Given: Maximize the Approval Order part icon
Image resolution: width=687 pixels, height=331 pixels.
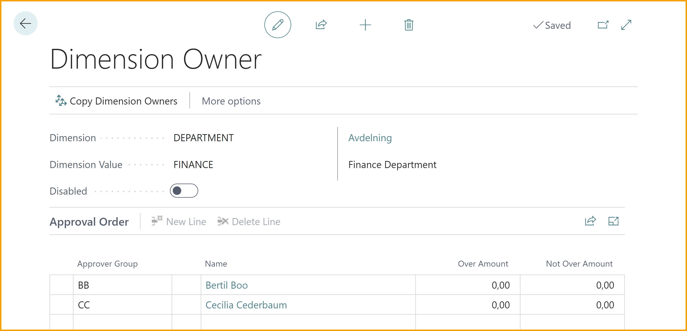Looking at the screenshot, I should (613, 221).
